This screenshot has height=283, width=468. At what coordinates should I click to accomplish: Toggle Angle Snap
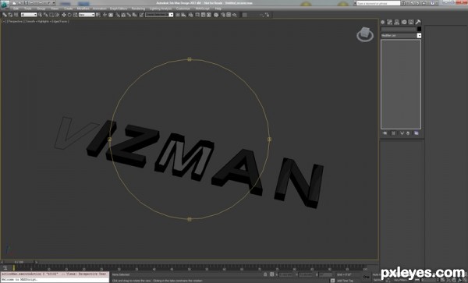tap(123, 15)
